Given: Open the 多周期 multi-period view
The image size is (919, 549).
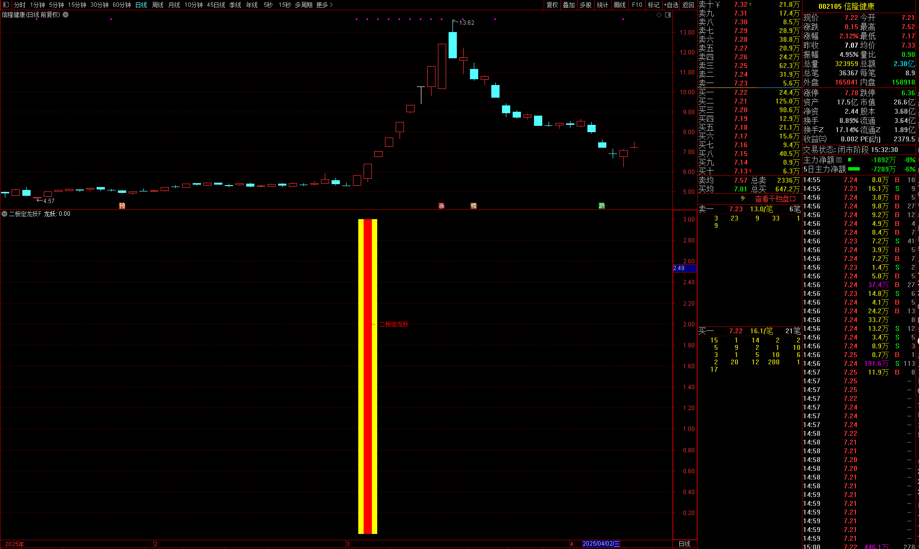Looking at the screenshot, I should (303, 5).
